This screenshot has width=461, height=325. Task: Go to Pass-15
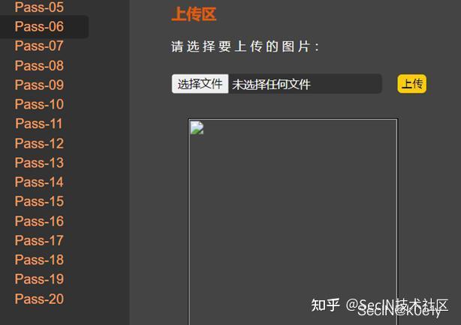click(x=39, y=201)
